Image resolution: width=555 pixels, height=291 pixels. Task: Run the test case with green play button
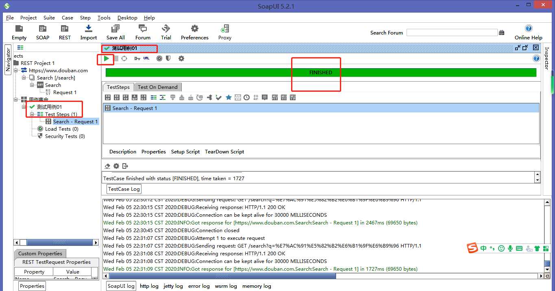click(106, 58)
